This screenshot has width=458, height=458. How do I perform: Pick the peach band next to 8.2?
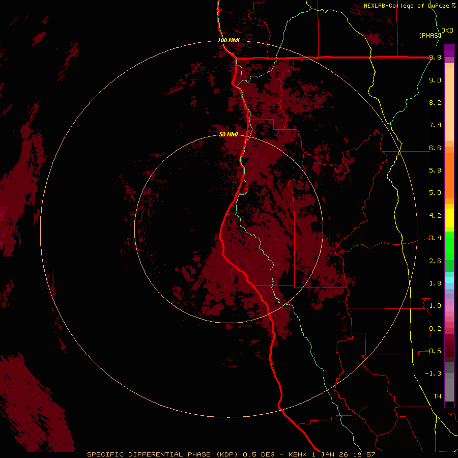pyautogui.click(x=449, y=104)
